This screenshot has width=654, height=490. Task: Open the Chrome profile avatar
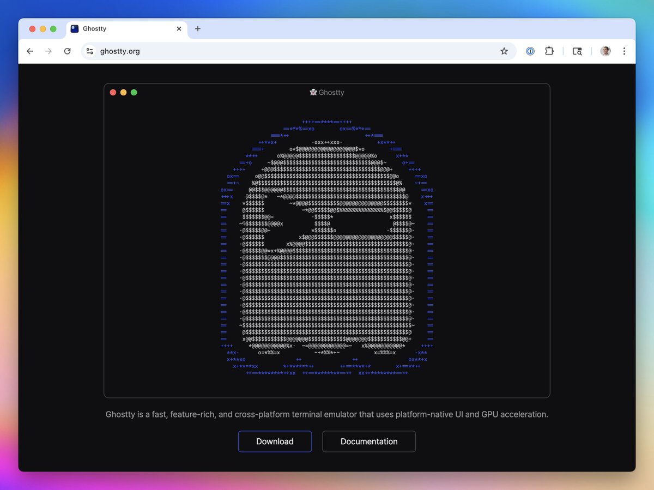pos(605,51)
